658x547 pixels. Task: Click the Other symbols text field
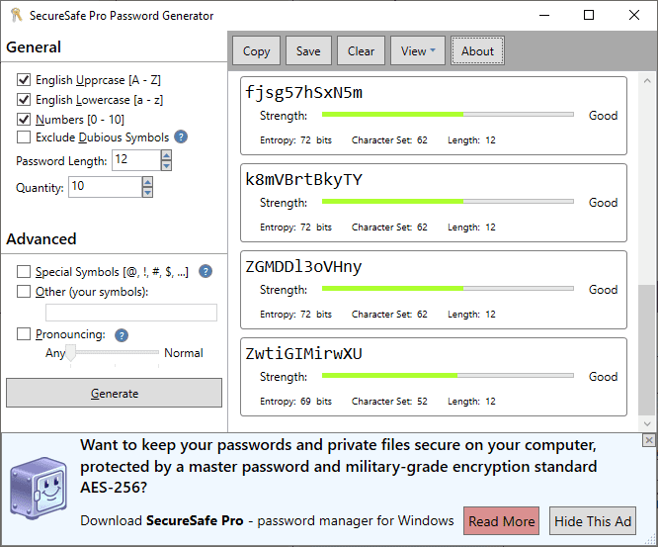tap(131, 313)
